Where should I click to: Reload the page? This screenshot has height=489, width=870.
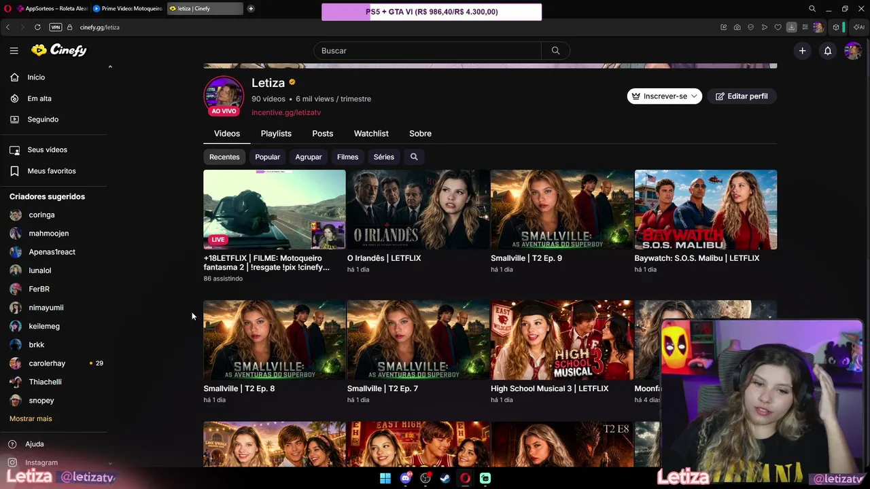click(x=37, y=27)
